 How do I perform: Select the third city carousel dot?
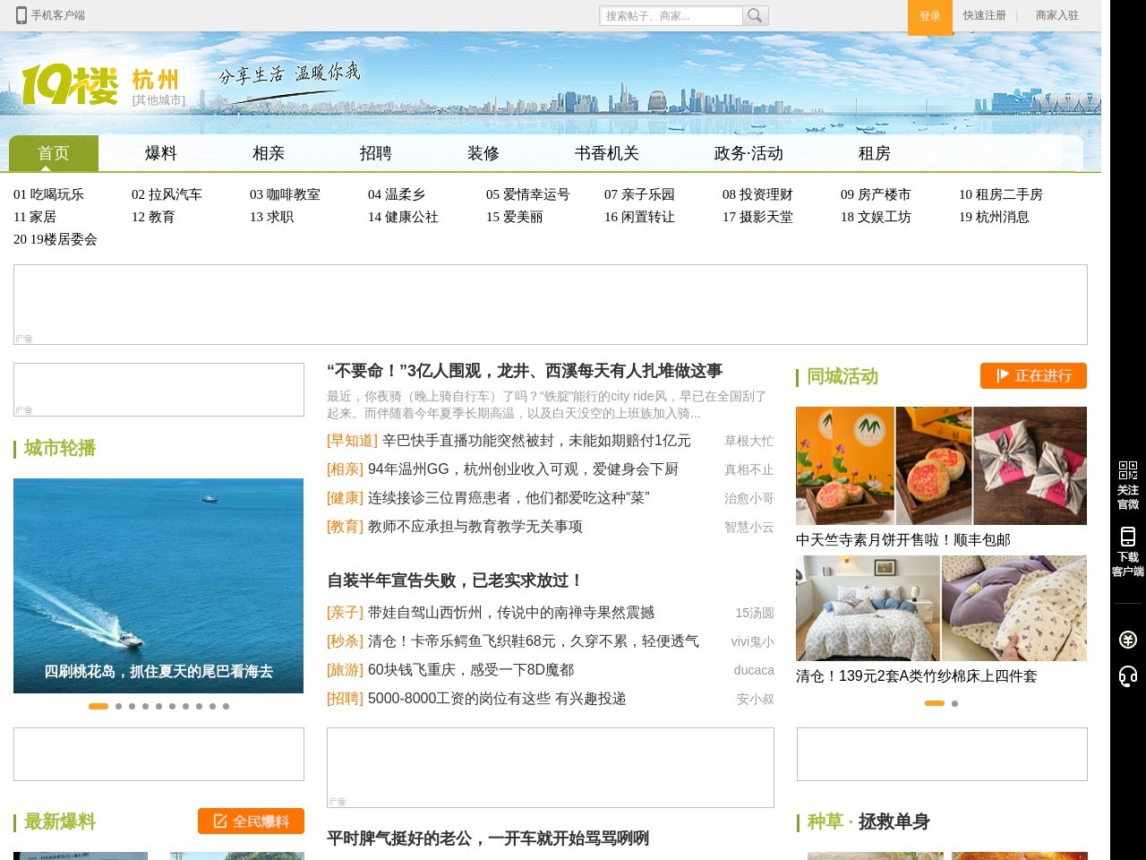132,706
